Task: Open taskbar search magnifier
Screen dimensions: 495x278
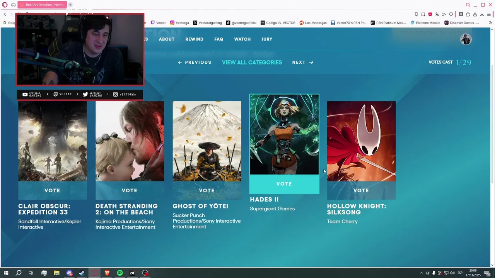Action: coord(19,273)
